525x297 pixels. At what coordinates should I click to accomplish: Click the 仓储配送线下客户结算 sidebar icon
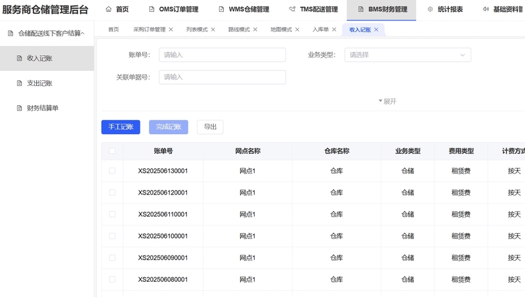click(10, 34)
